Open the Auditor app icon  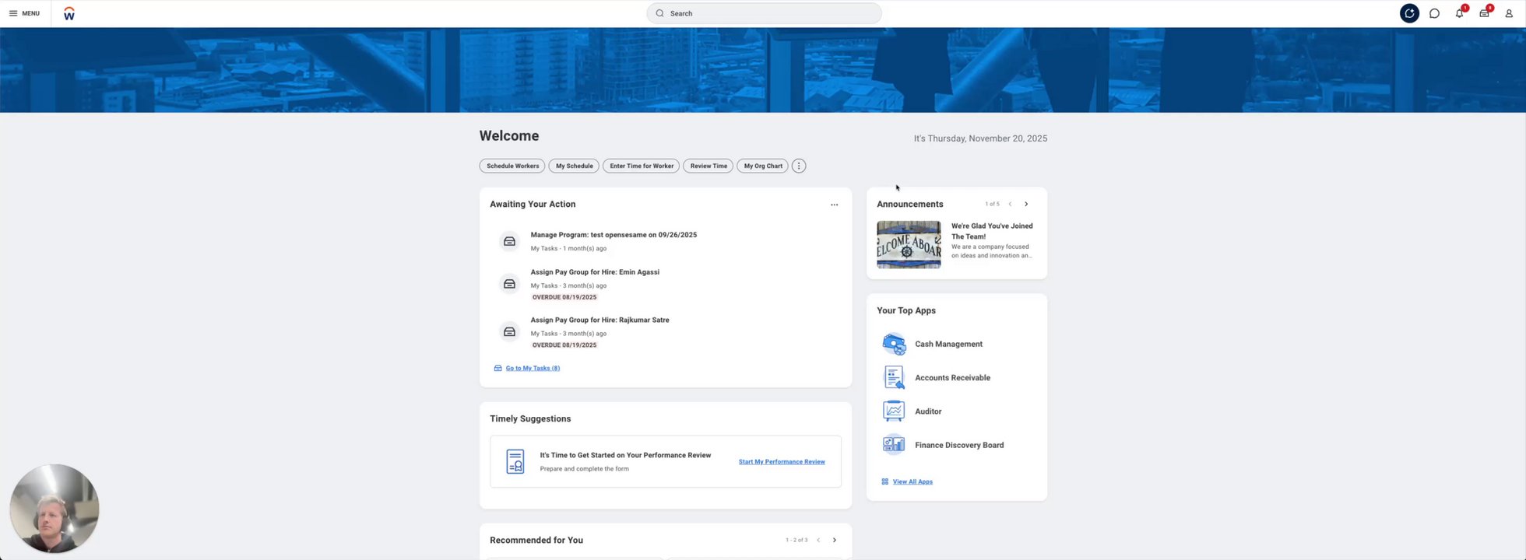click(894, 411)
